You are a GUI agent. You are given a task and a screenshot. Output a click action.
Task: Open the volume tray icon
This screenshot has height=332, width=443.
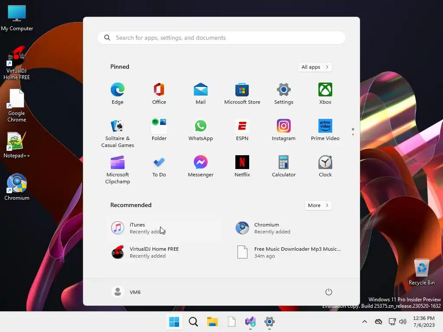[403, 322]
